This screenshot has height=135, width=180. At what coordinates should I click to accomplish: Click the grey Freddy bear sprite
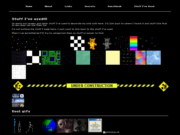[107, 43]
